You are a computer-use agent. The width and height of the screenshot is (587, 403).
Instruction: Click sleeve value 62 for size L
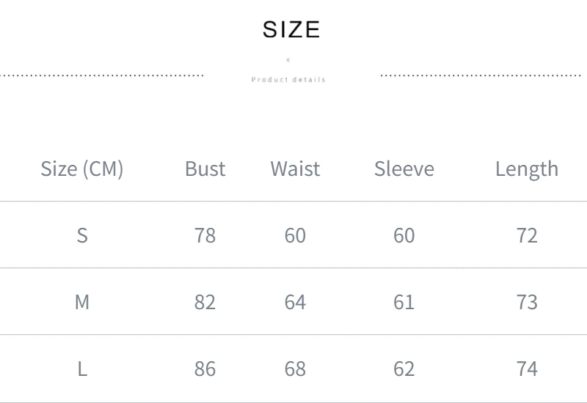pyautogui.click(x=404, y=369)
